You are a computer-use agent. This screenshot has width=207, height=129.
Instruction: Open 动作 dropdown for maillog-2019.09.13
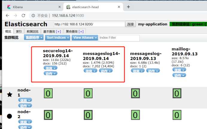[x=179, y=75]
